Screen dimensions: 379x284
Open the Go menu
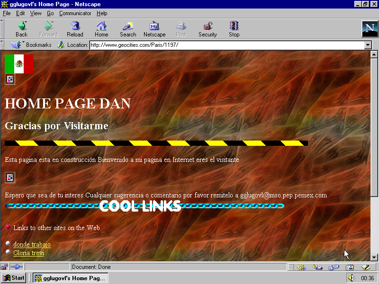pos(50,13)
